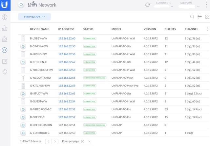Click device icon for G-CORRIDOR-C
Viewport: 210px width, 146px height.
23,133
